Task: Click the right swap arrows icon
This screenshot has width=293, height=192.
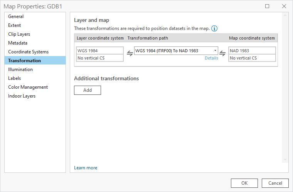Action: (222, 54)
